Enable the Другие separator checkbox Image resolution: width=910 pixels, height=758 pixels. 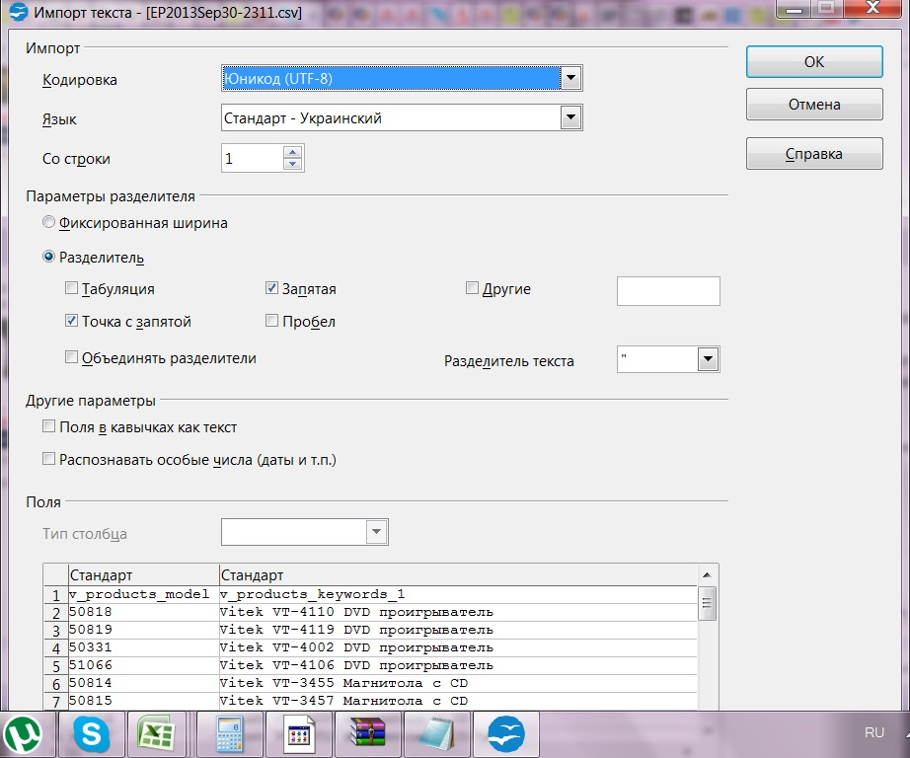click(472, 288)
